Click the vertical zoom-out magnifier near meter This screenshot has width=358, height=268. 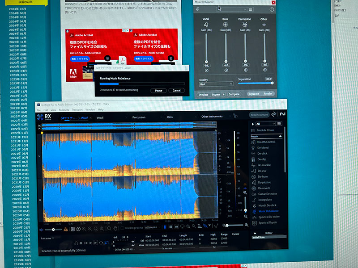pos(245,217)
